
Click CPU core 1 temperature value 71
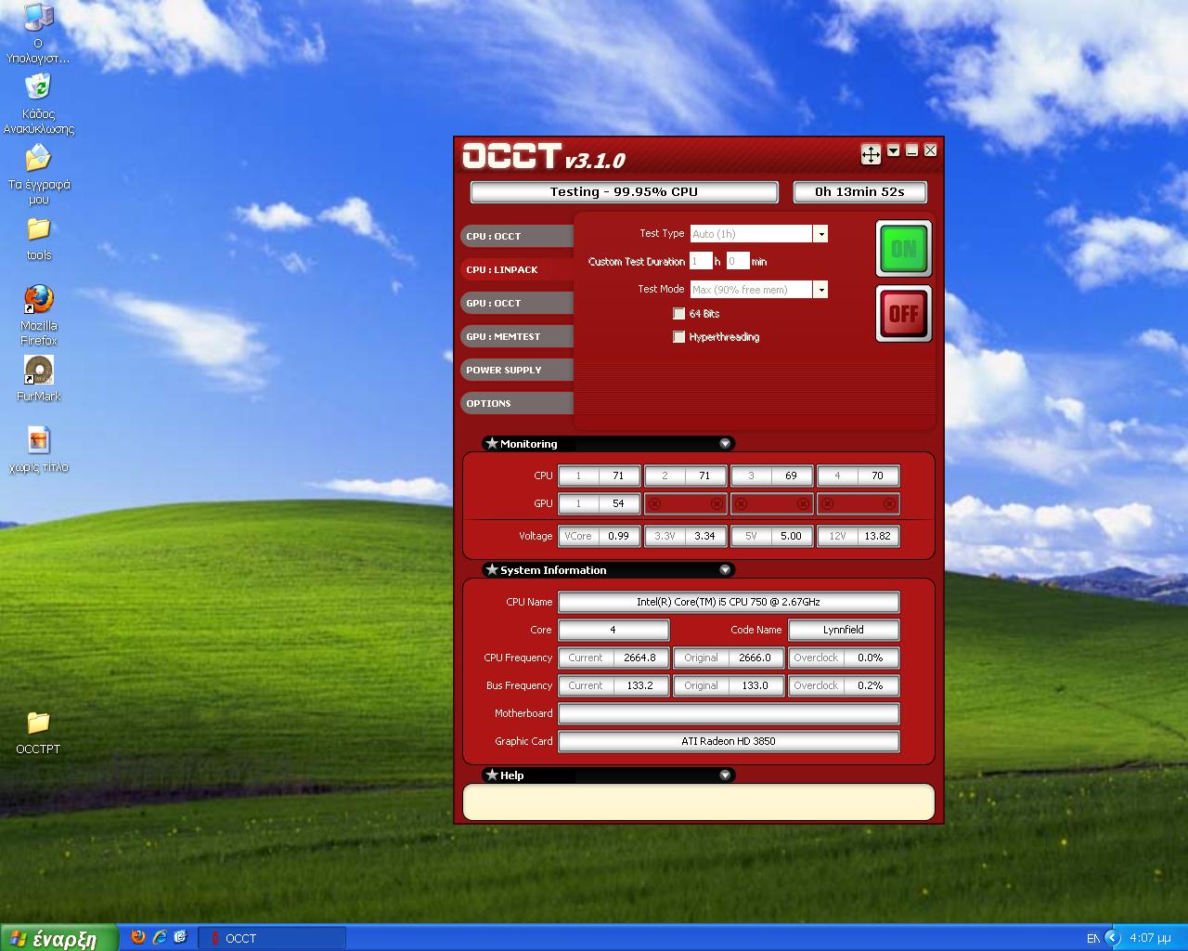pyautogui.click(x=618, y=475)
